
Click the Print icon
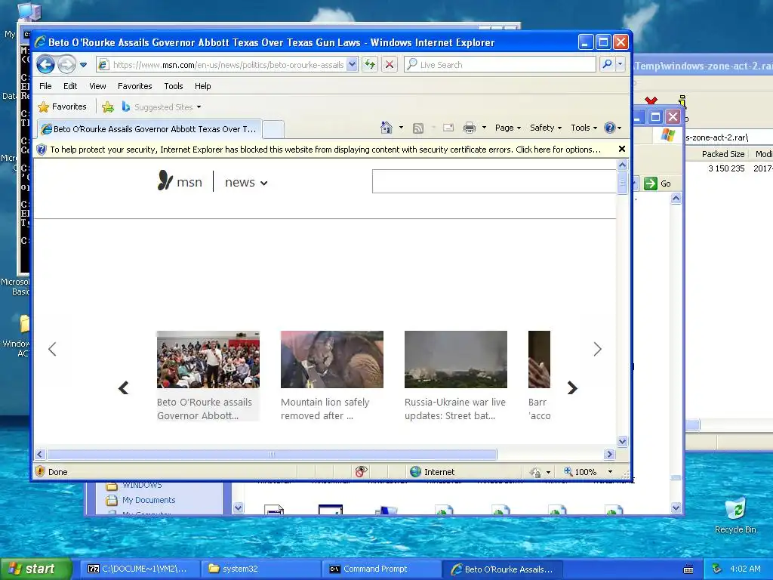tap(470, 128)
